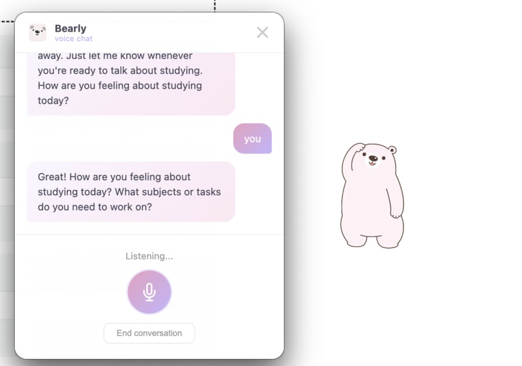Click message ending 'studying today?' at top
Viewport: 522px width, 366px height.
click(131, 84)
